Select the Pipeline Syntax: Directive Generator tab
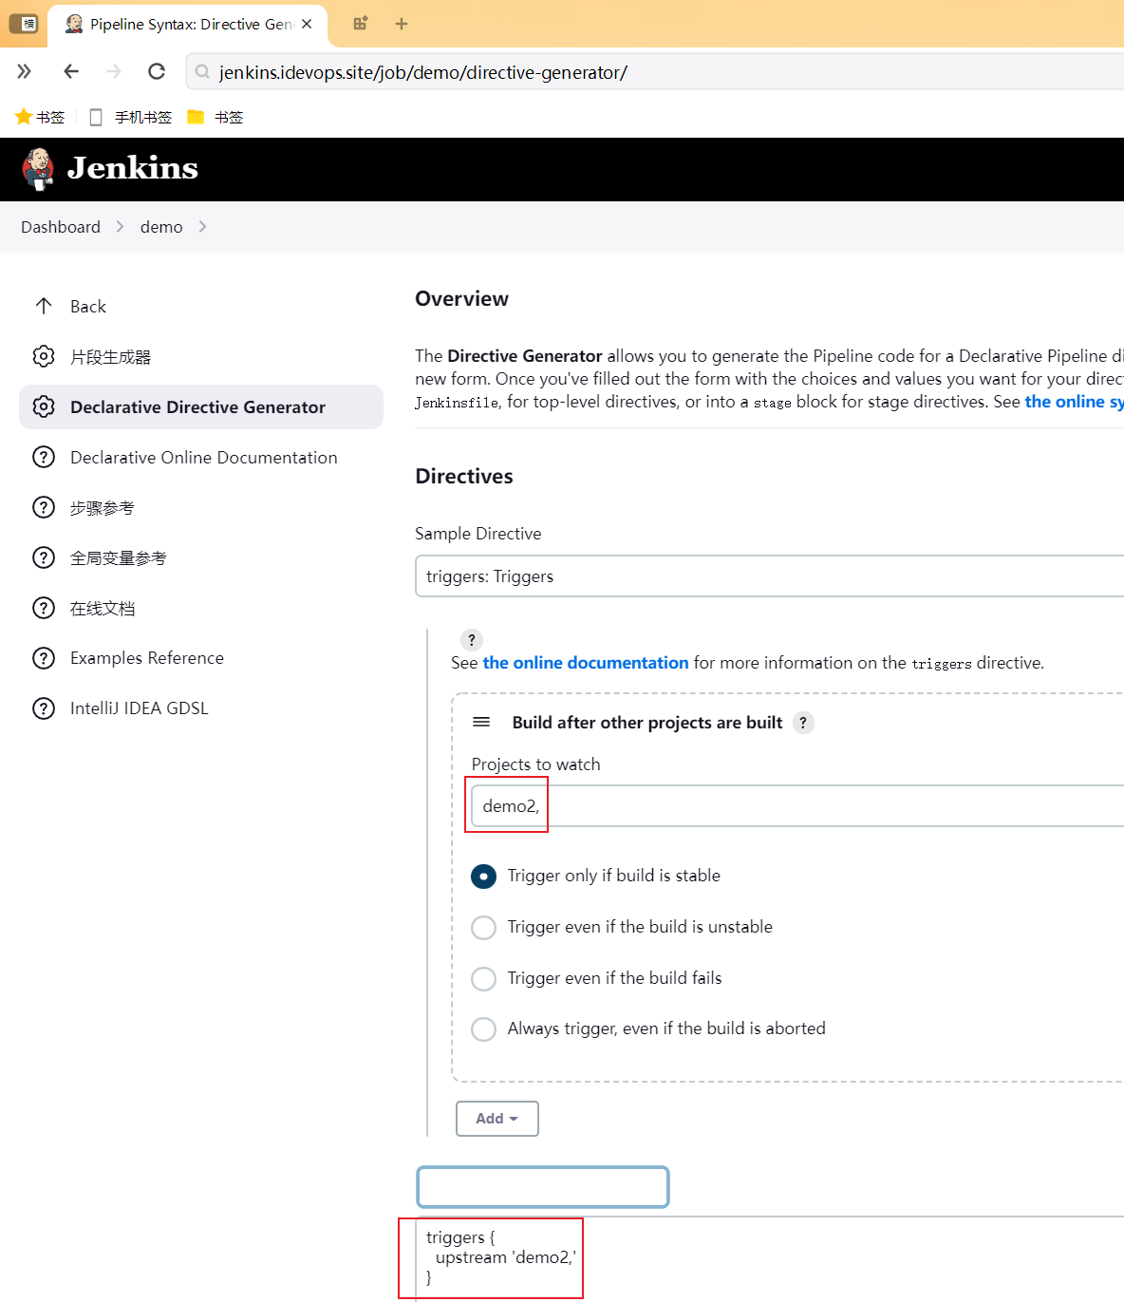The height and width of the screenshot is (1302, 1124). pos(188,25)
